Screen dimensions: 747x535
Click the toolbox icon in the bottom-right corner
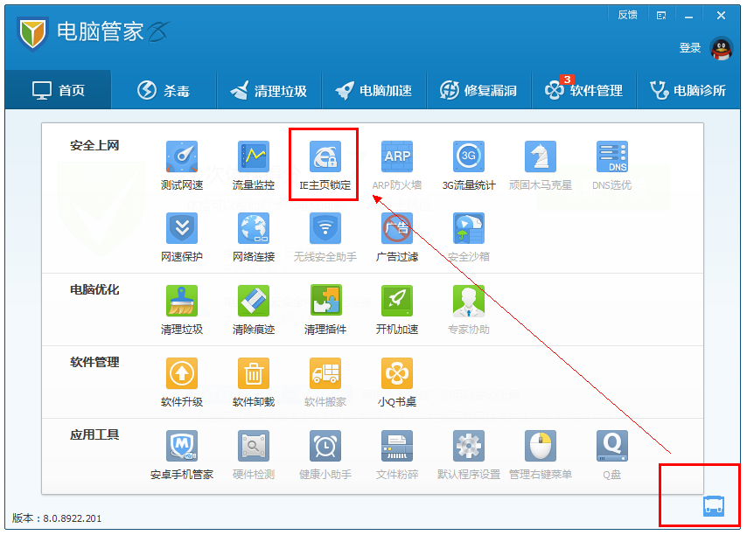coord(714,505)
